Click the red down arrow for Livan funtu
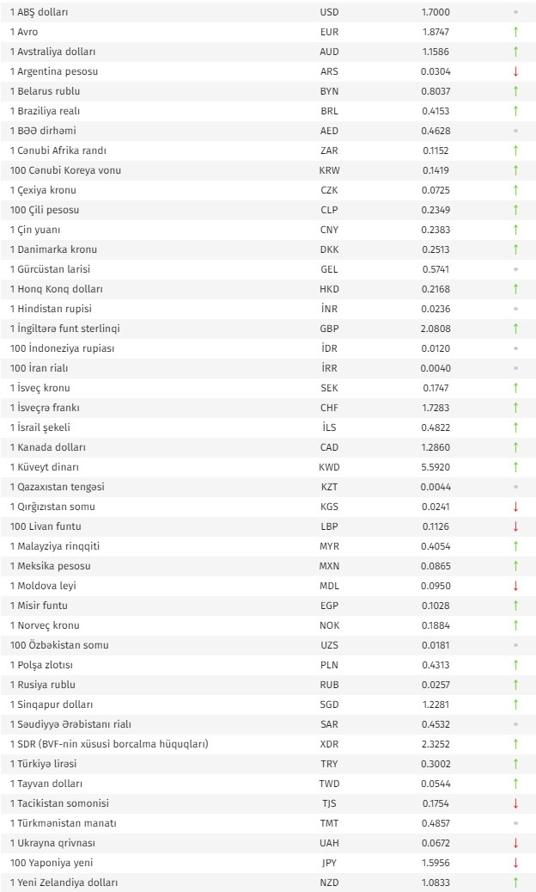536x892 pixels. pyautogui.click(x=515, y=526)
